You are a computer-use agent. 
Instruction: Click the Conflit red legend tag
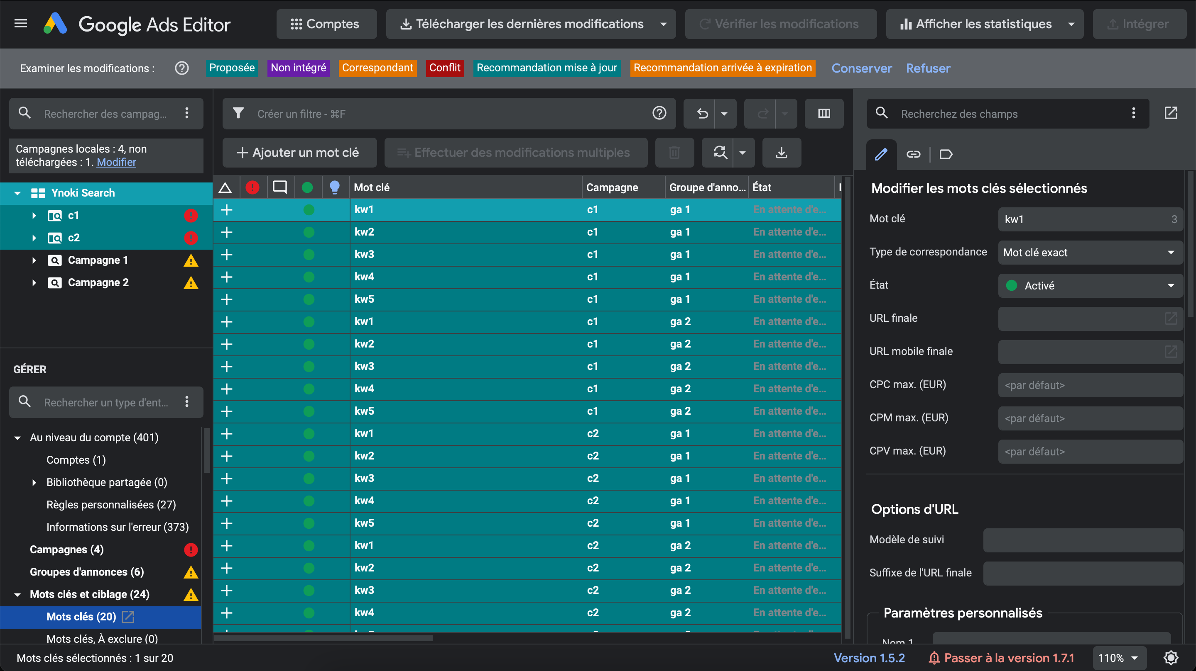coord(445,68)
